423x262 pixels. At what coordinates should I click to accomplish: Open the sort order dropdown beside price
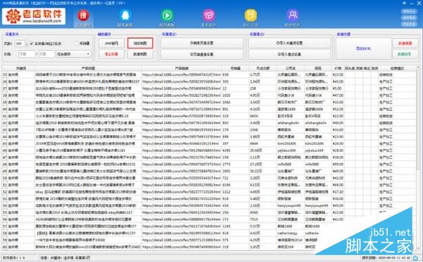[x=73, y=54]
